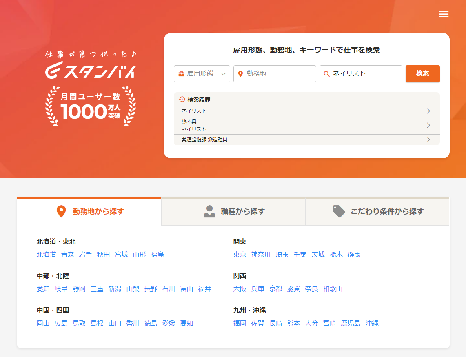Screen dimensions: 466x357
Task: Open the 島根 link
Action: pos(97,323)
